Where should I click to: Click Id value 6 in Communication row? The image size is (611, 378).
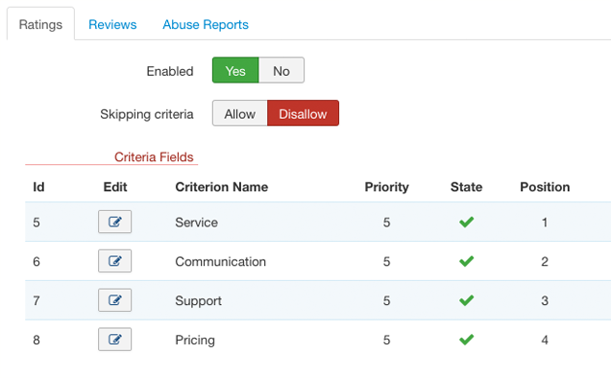[37, 262]
